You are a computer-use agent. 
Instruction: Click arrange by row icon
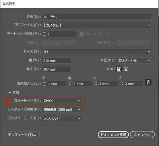click(x=94, y=34)
